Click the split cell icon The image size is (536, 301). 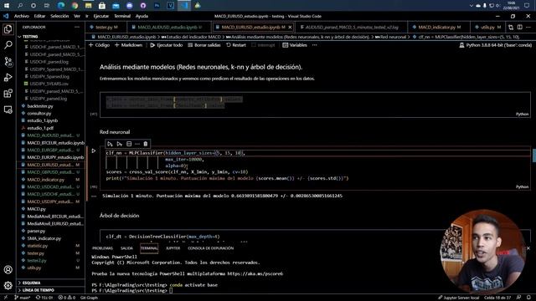129,144
